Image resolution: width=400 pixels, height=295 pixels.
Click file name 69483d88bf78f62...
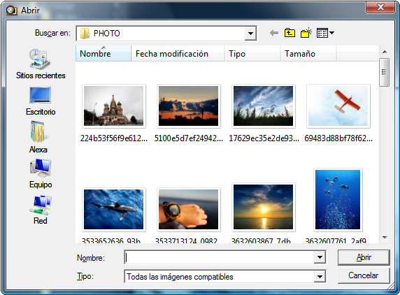338,138
